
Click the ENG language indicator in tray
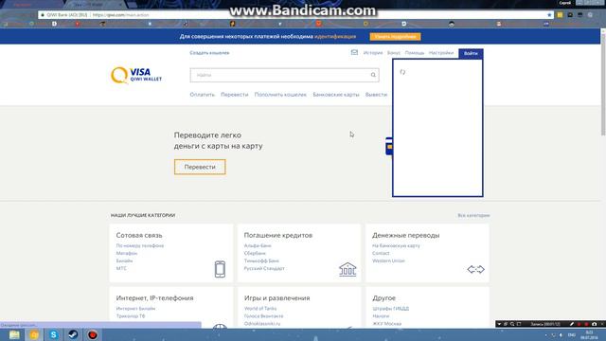572,334
